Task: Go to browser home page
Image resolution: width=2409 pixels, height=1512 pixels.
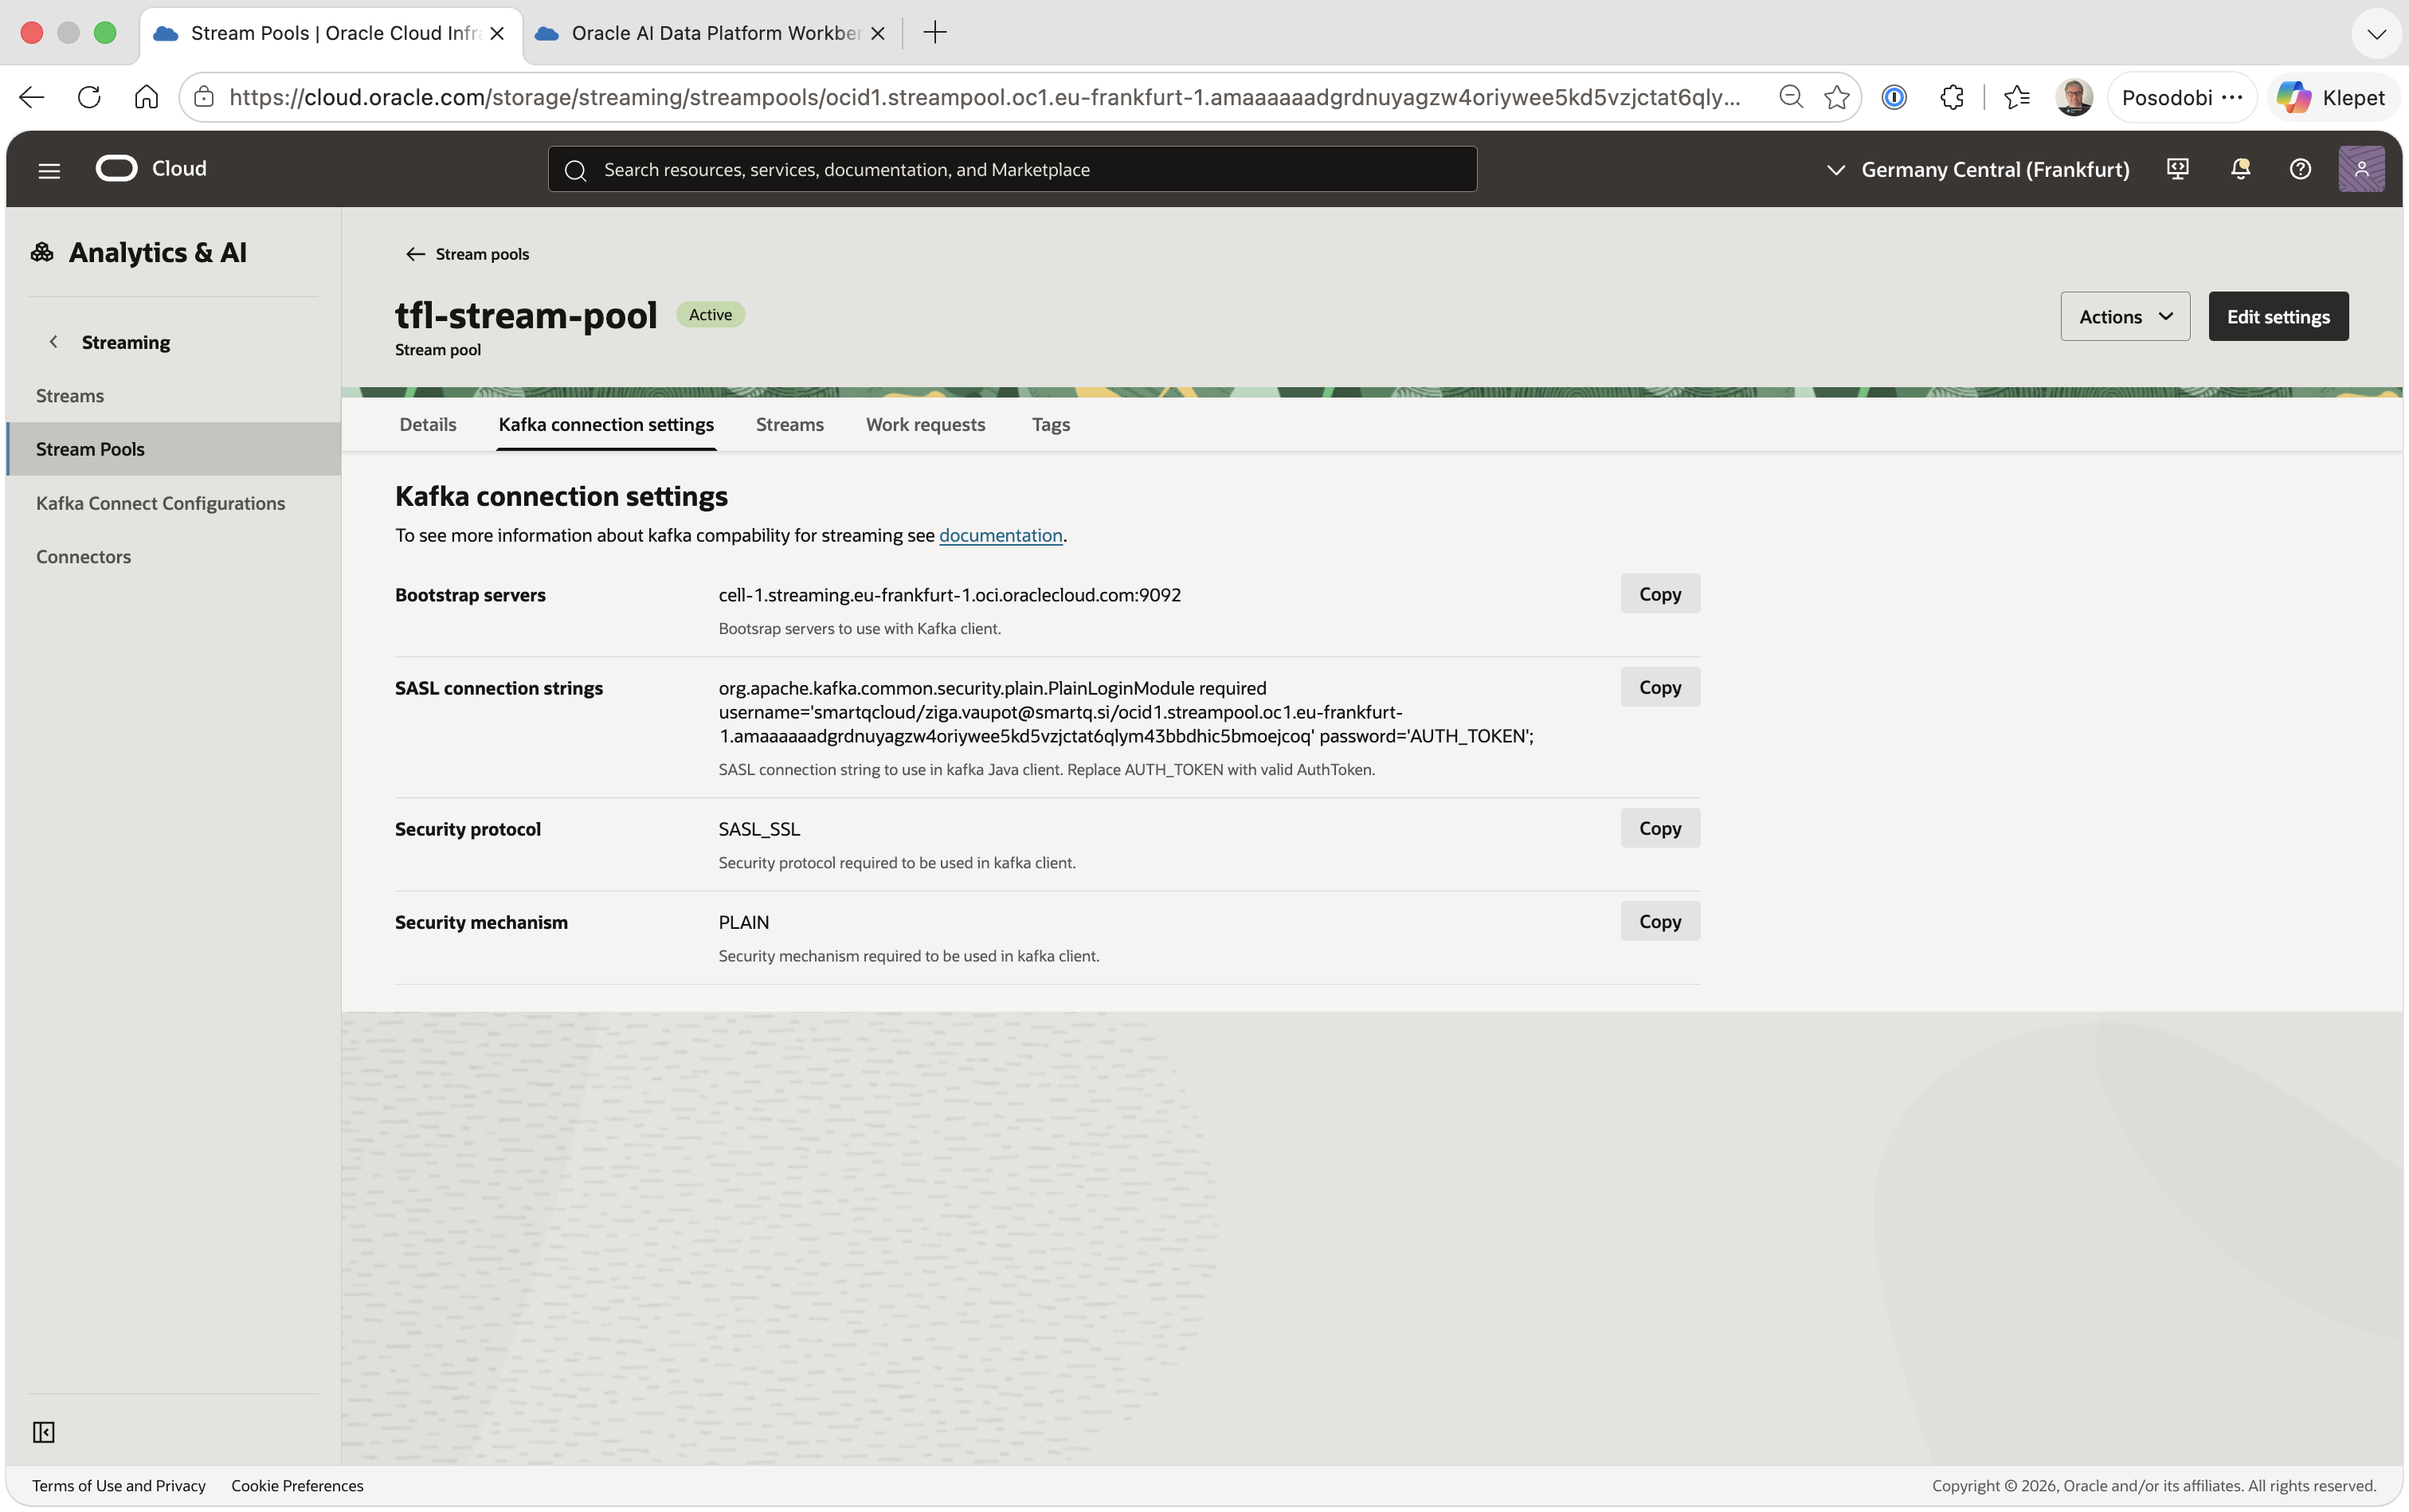Action: click(146, 97)
